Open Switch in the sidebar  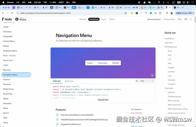tap(6, 113)
